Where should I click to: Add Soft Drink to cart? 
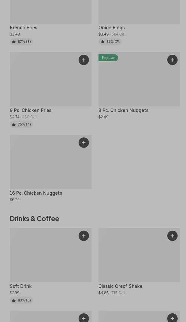[84, 236]
